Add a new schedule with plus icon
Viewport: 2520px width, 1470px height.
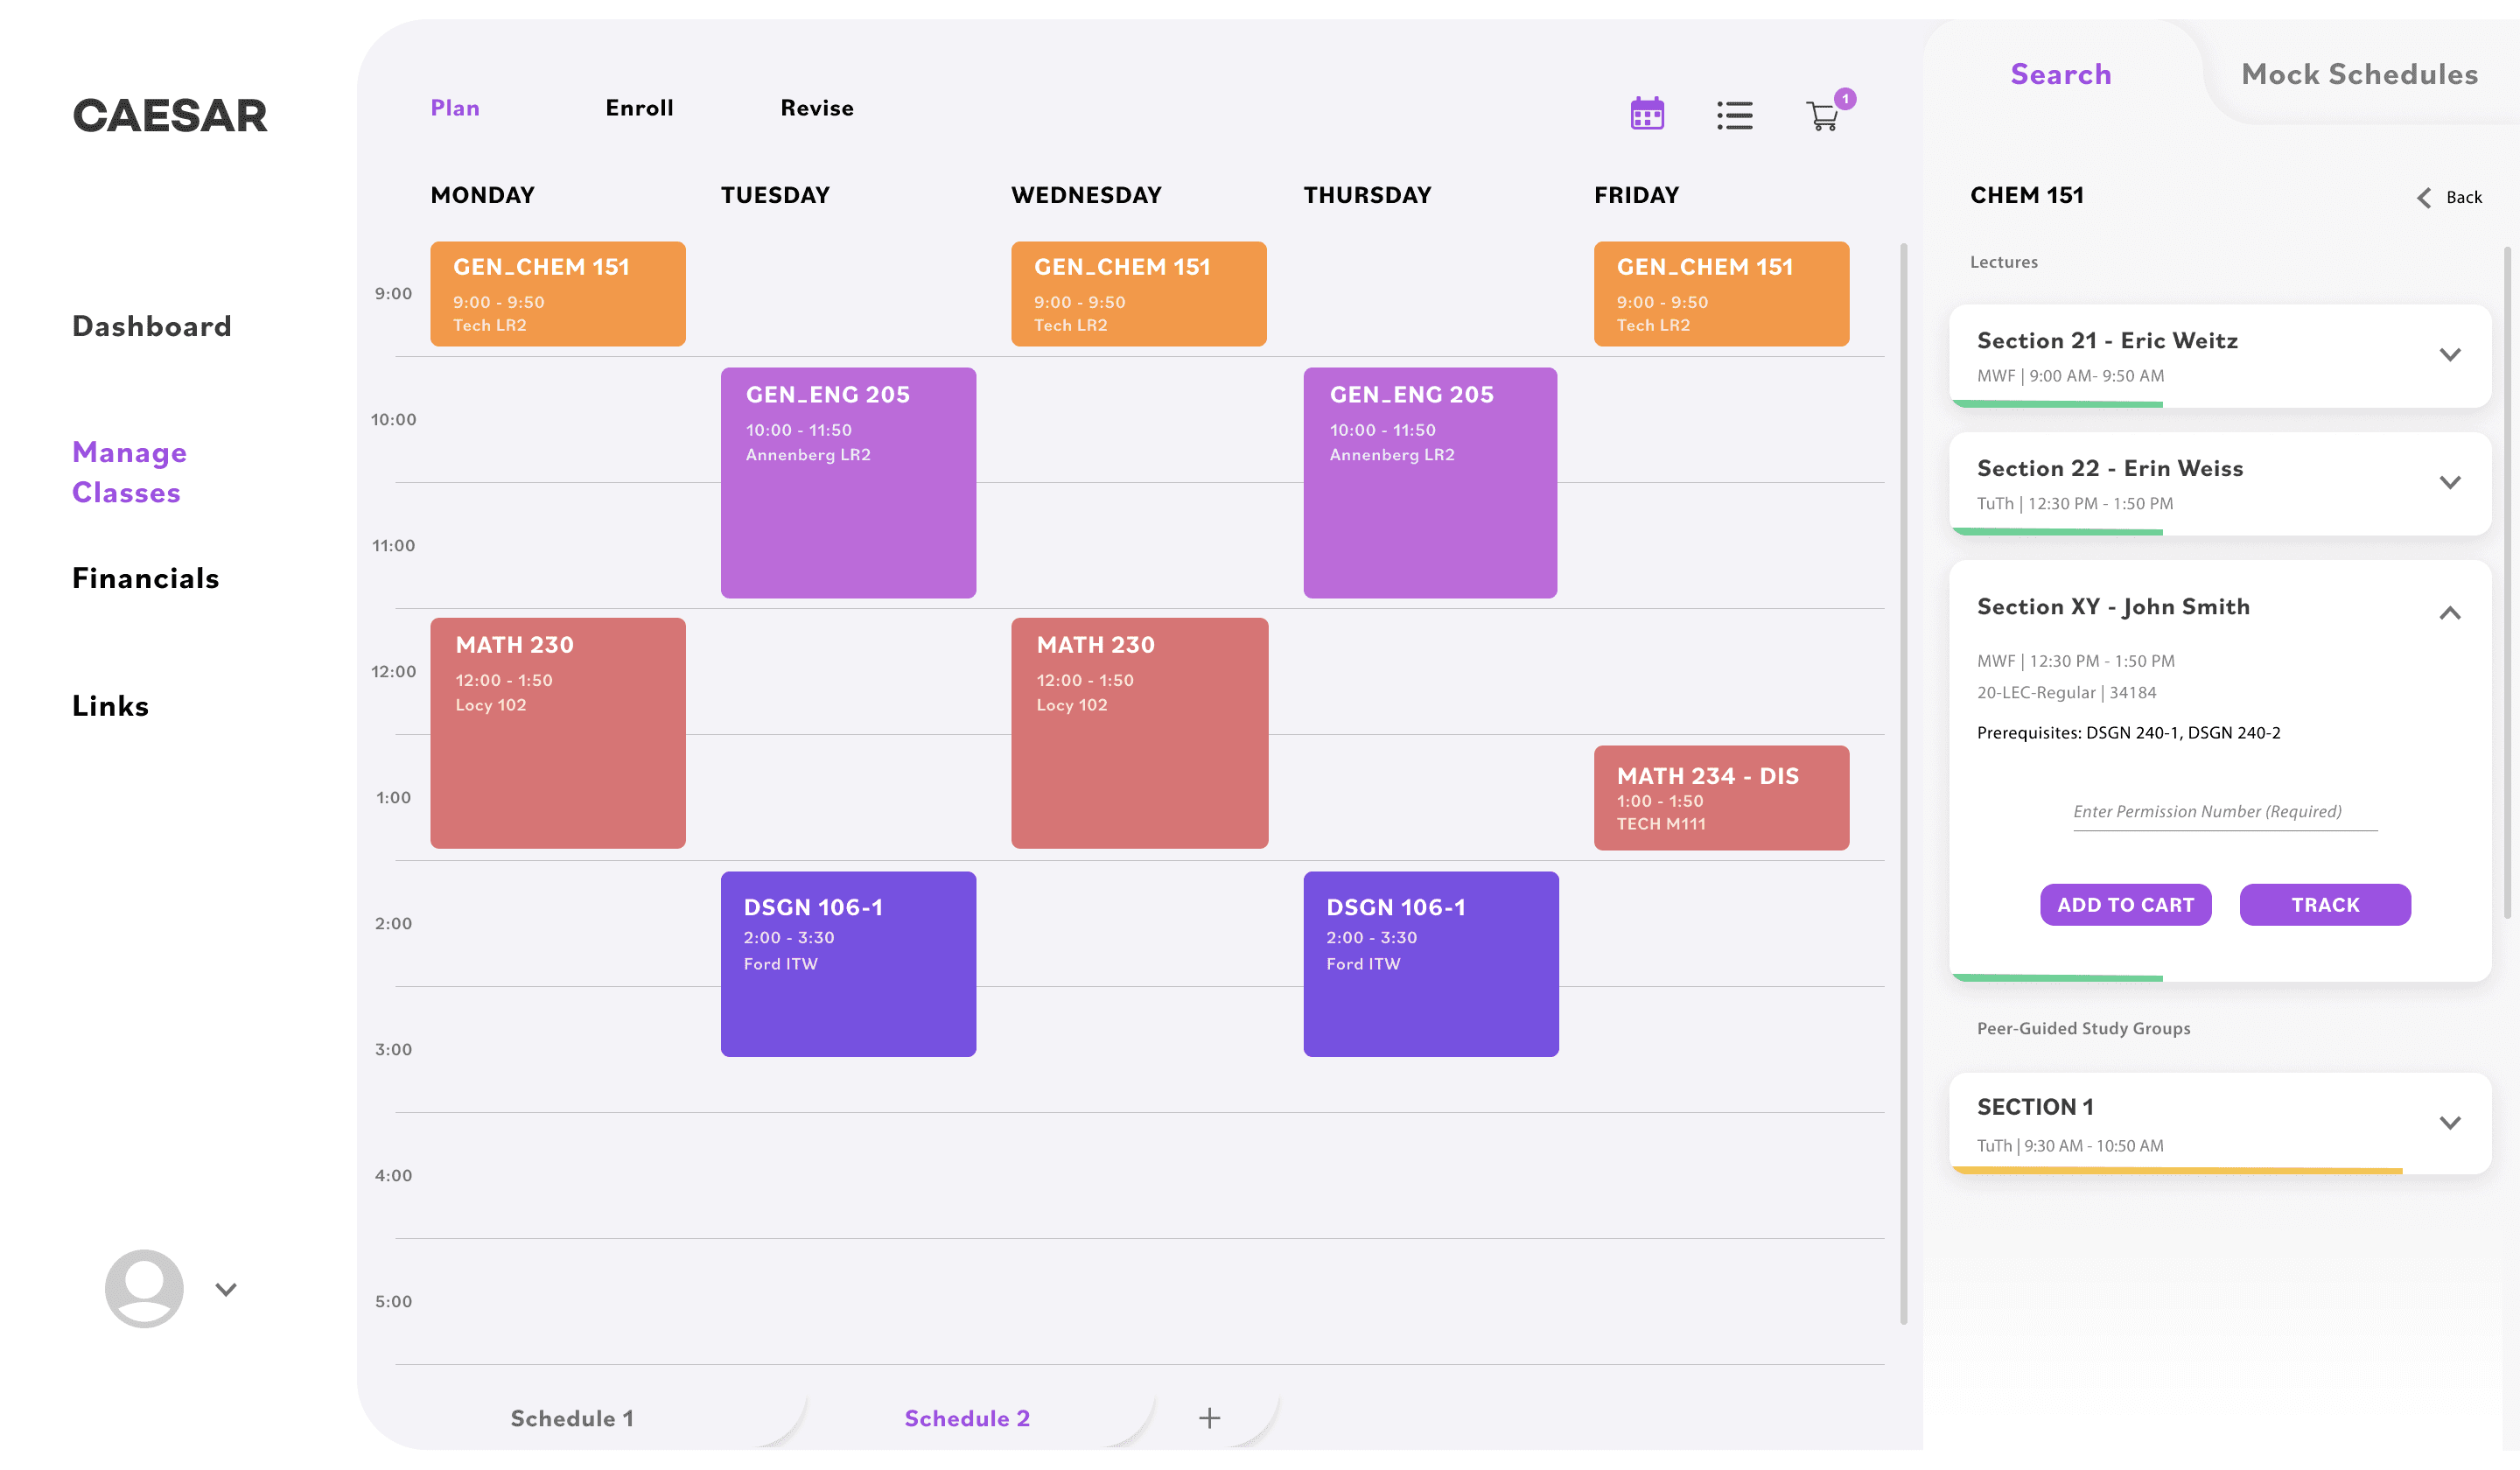pos(1209,1417)
